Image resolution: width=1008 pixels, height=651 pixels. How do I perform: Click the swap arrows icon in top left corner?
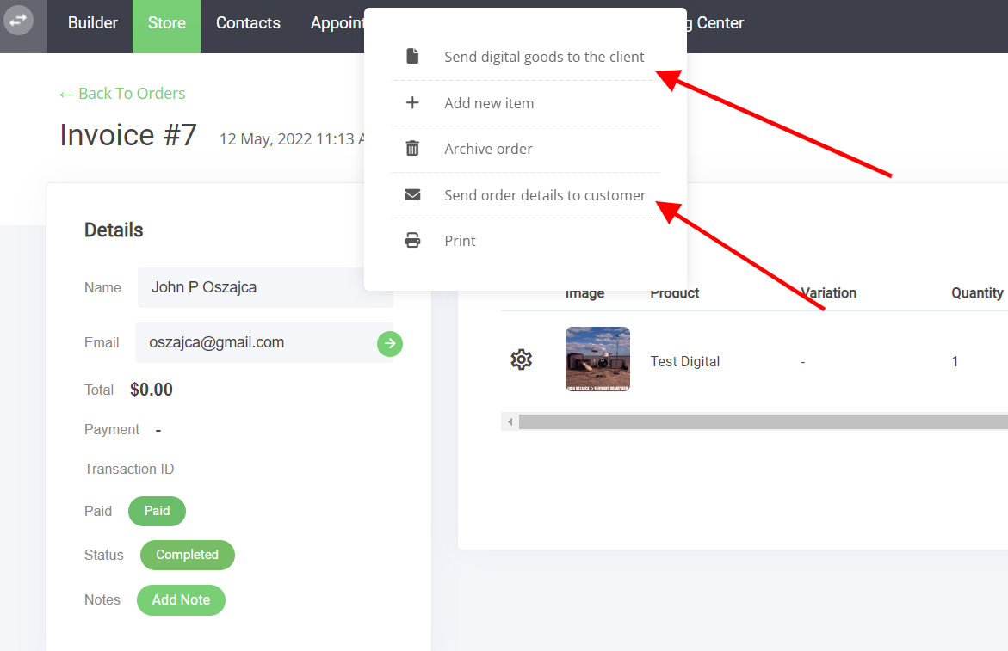(18, 21)
